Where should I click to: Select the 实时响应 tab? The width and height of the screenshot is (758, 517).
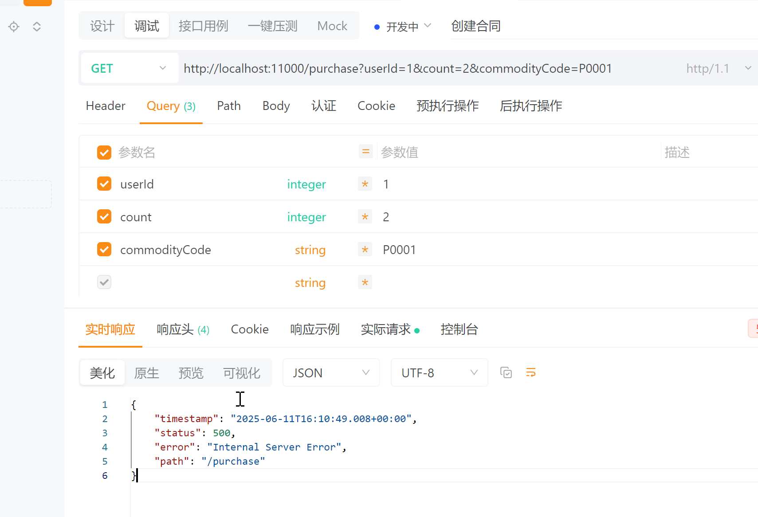[110, 329]
